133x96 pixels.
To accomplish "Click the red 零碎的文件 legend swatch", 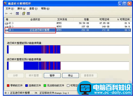I will pos(8,86).
